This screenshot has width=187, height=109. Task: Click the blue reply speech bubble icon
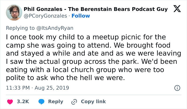click(x=41, y=102)
